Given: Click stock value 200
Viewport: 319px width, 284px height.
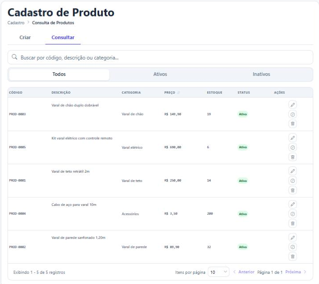Looking at the screenshot, I should point(210,214).
